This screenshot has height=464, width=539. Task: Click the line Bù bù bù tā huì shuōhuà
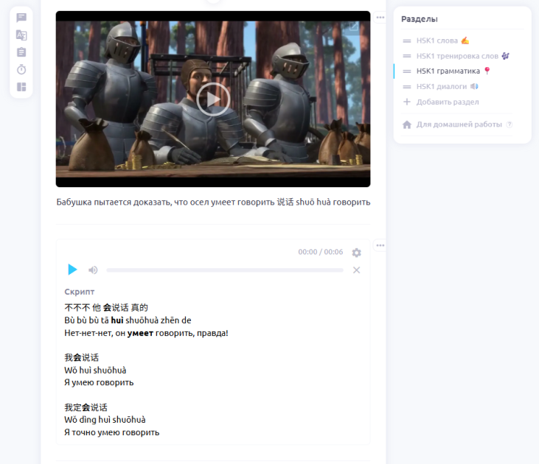(128, 320)
